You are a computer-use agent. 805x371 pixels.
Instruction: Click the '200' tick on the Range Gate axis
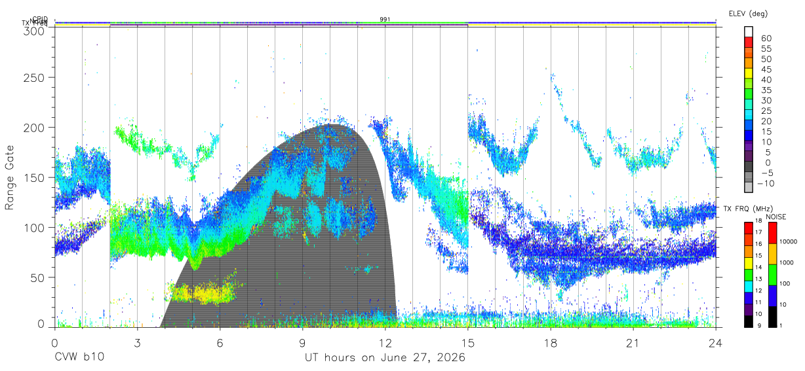35,127
